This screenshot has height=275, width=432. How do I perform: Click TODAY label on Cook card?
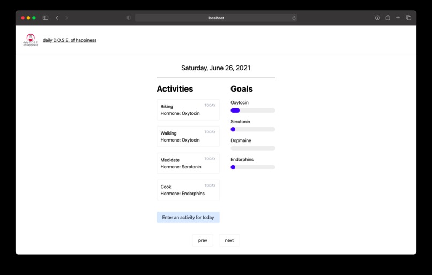210,185
